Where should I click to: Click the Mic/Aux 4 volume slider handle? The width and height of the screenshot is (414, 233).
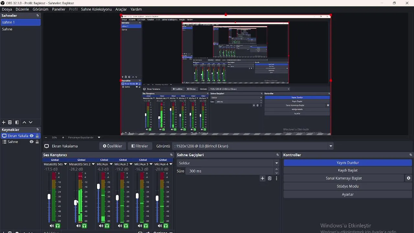tap(157, 198)
